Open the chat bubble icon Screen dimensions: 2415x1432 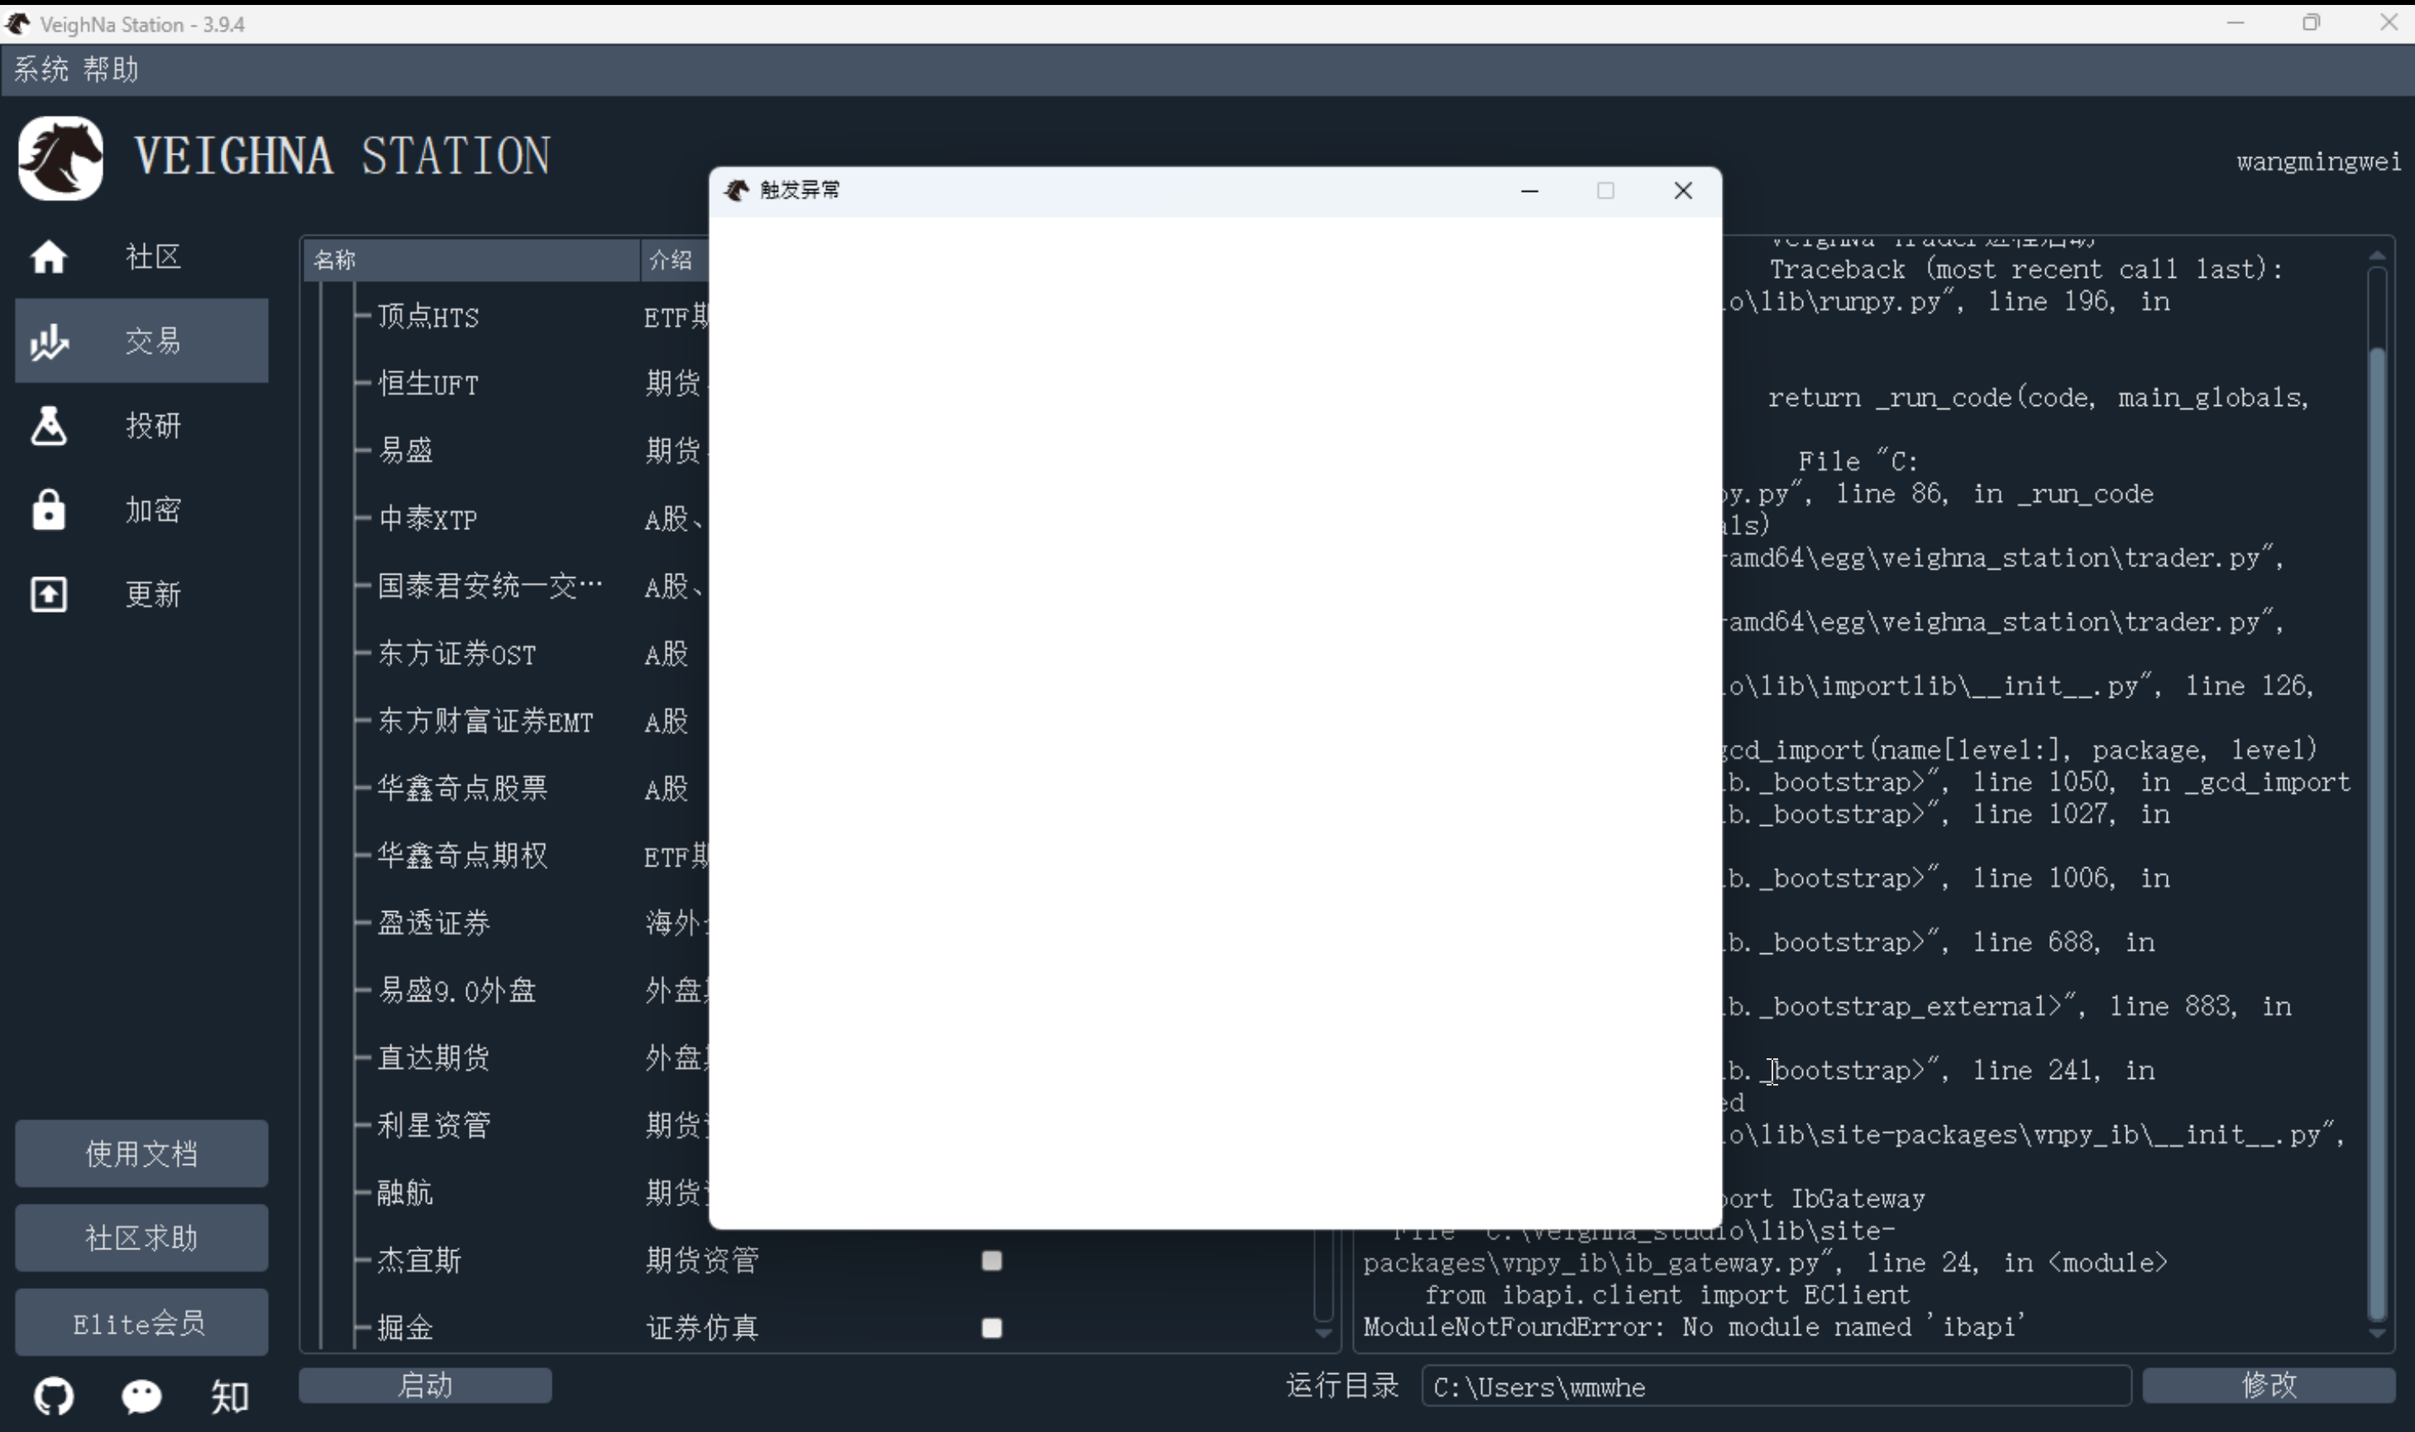142,1396
